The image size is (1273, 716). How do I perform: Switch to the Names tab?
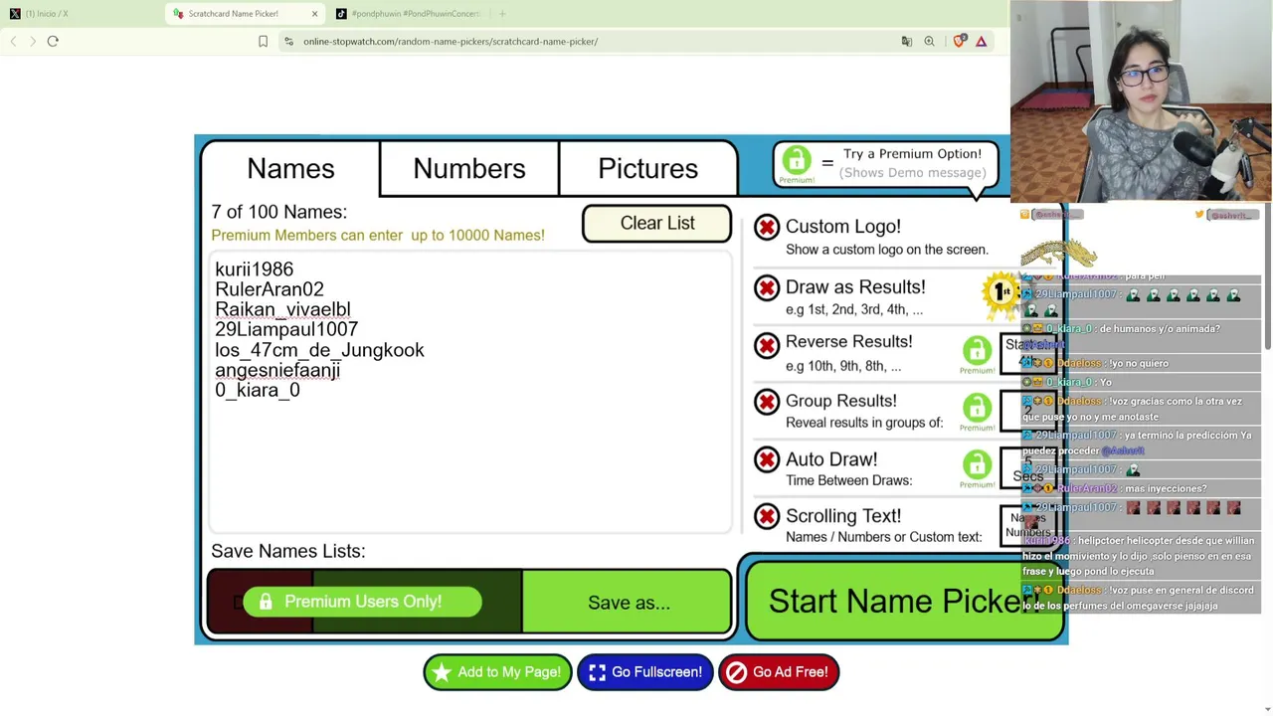point(290,169)
